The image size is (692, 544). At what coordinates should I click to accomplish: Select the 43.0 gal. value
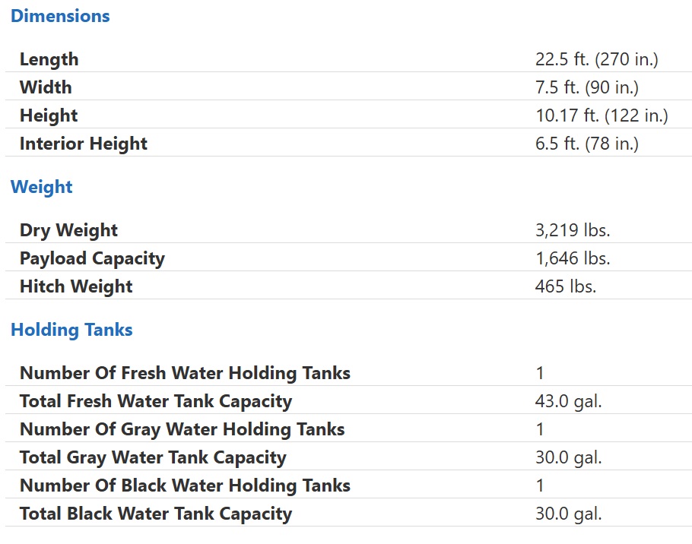(x=569, y=401)
